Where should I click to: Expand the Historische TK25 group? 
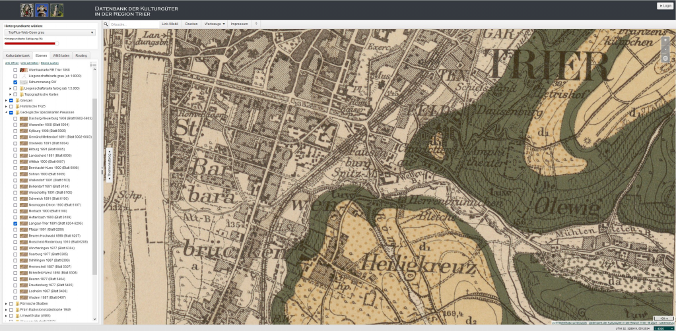6,106
